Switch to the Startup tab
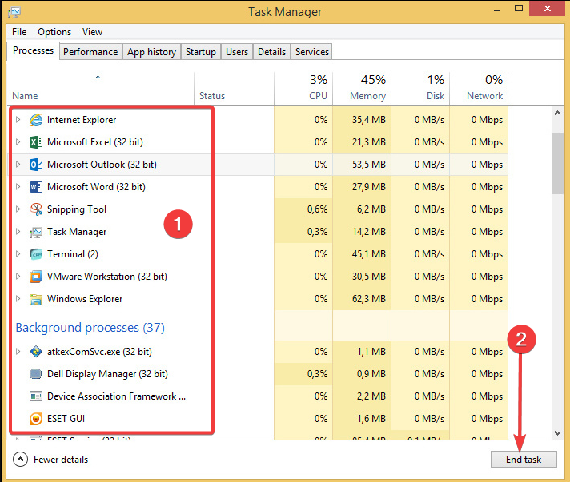The image size is (570, 482). (201, 51)
